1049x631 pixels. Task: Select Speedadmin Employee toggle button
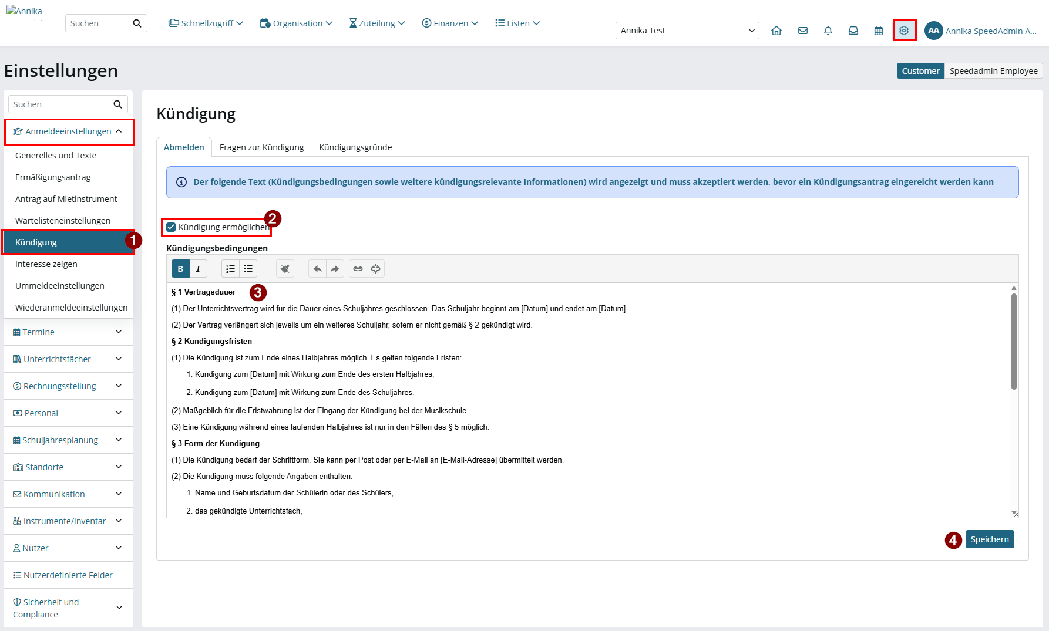pyautogui.click(x=993, y=71)
